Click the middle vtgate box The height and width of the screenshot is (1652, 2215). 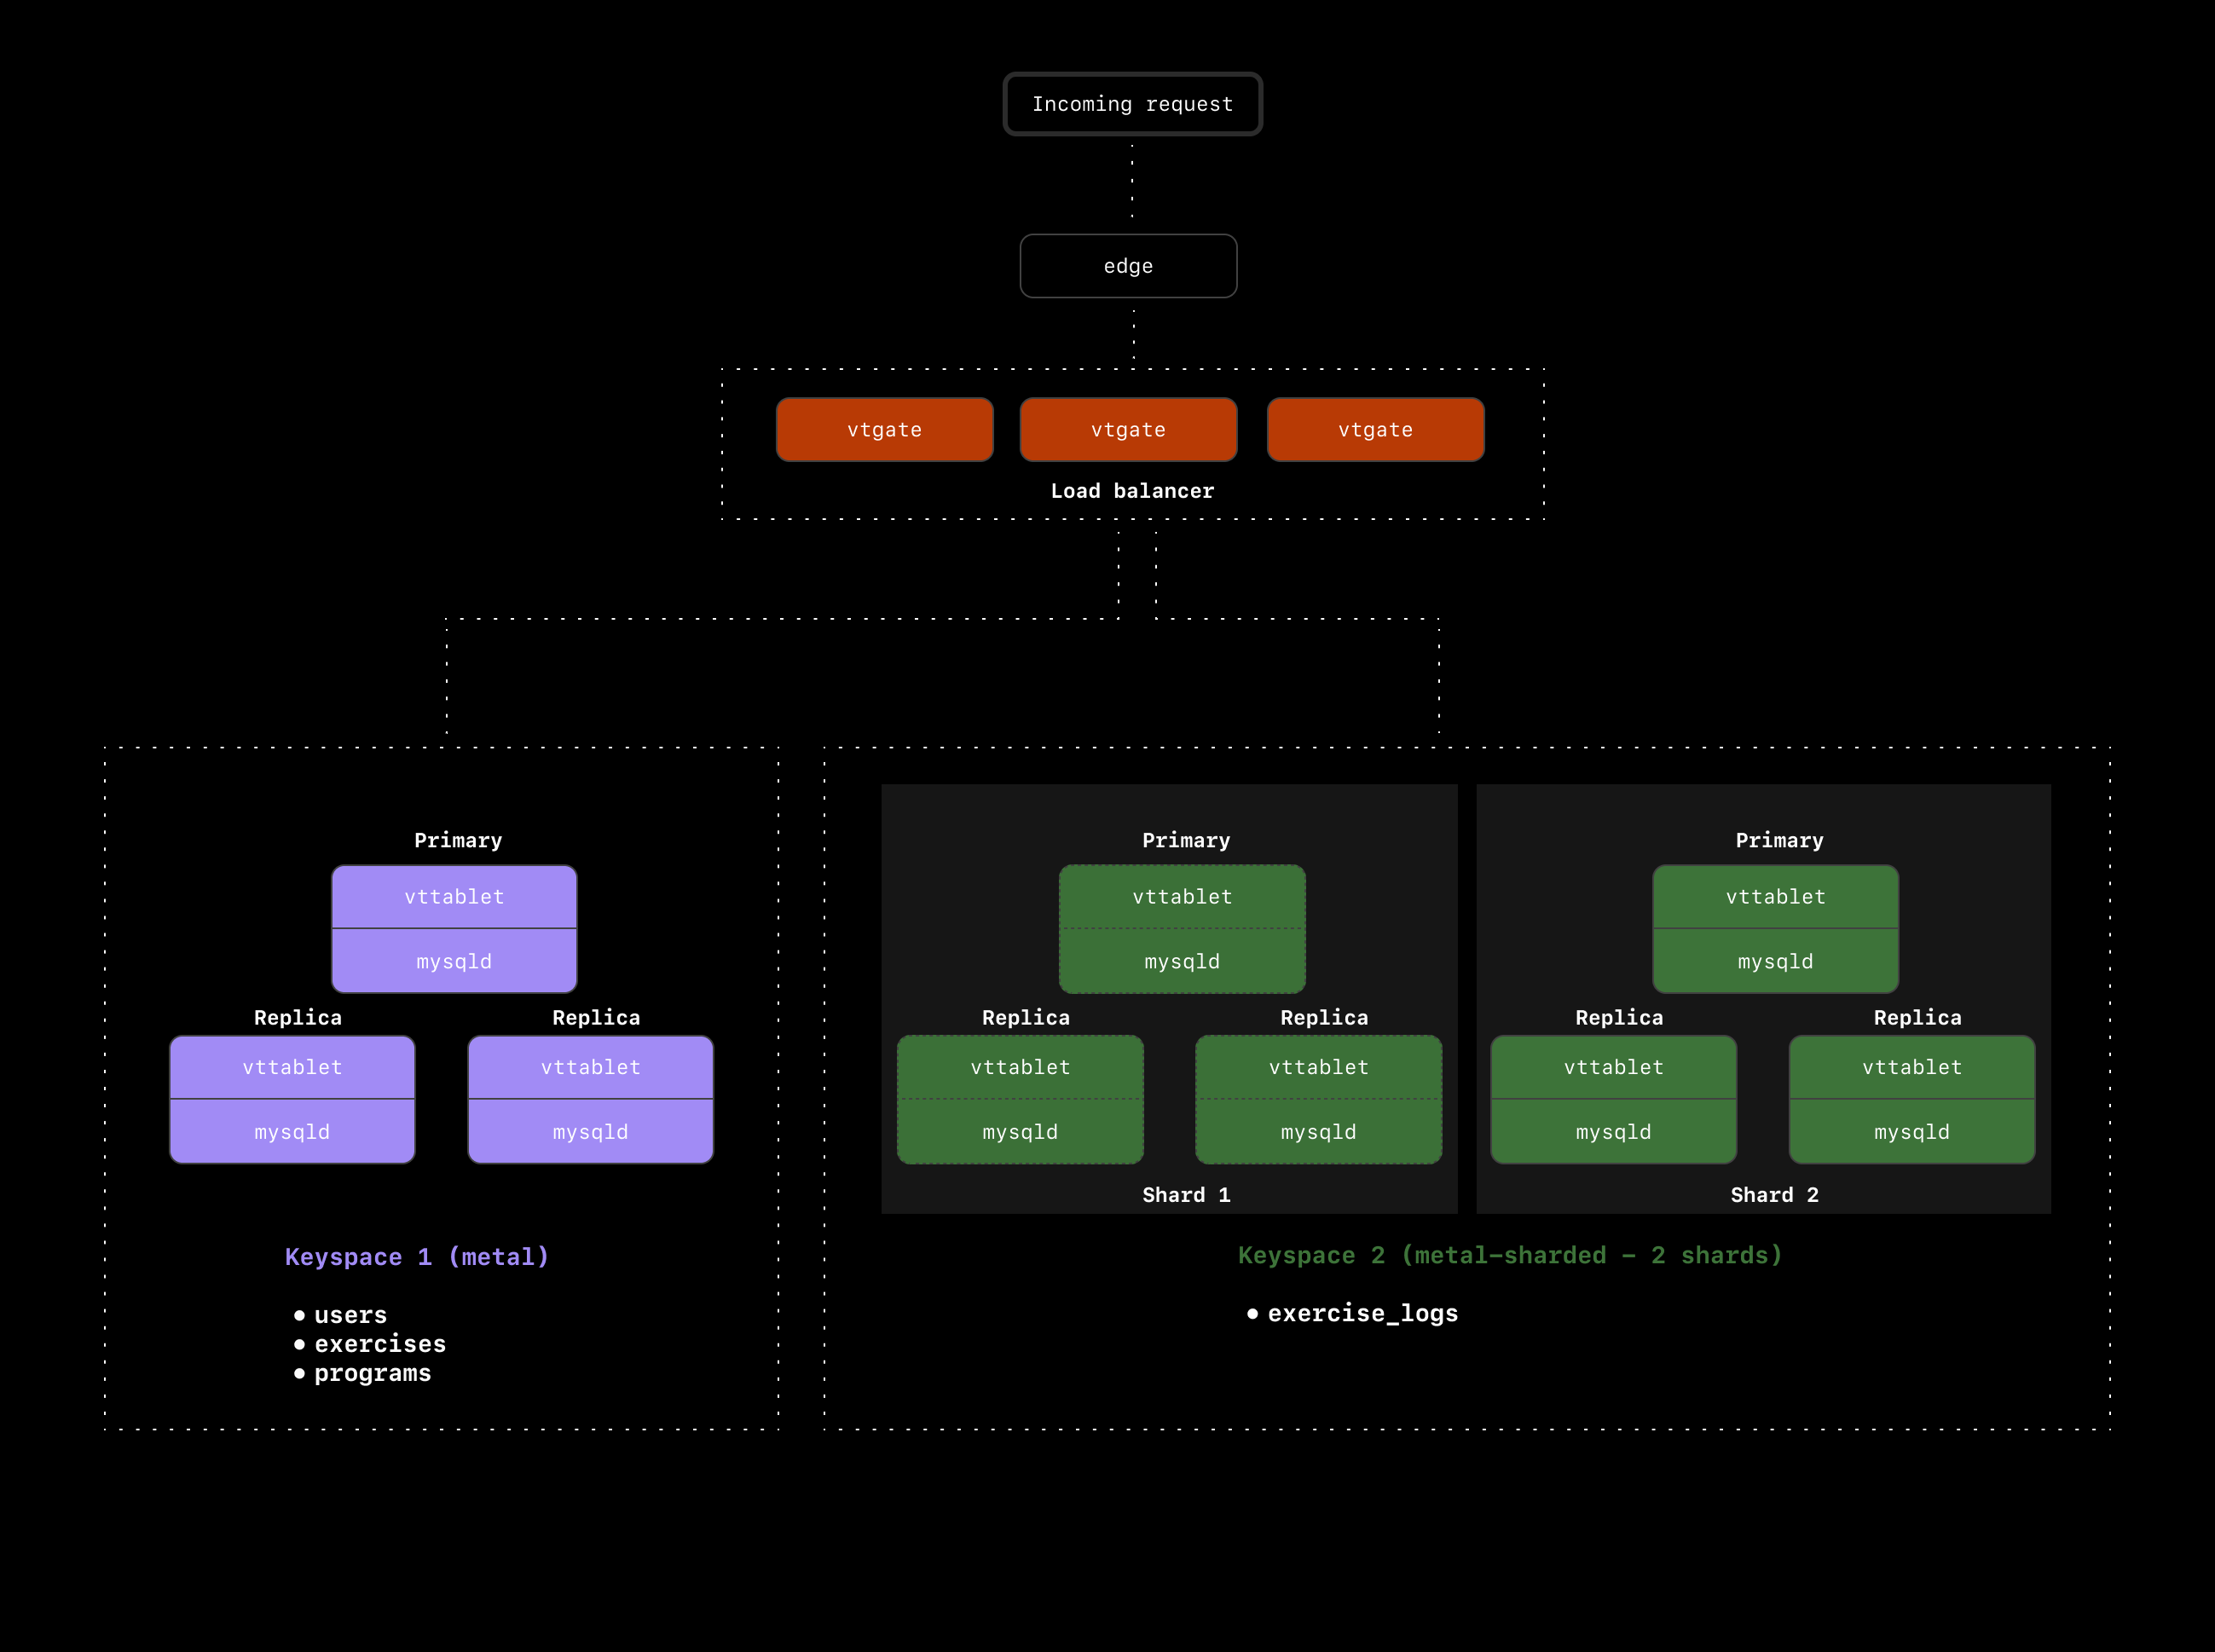tap(1128, 430)
